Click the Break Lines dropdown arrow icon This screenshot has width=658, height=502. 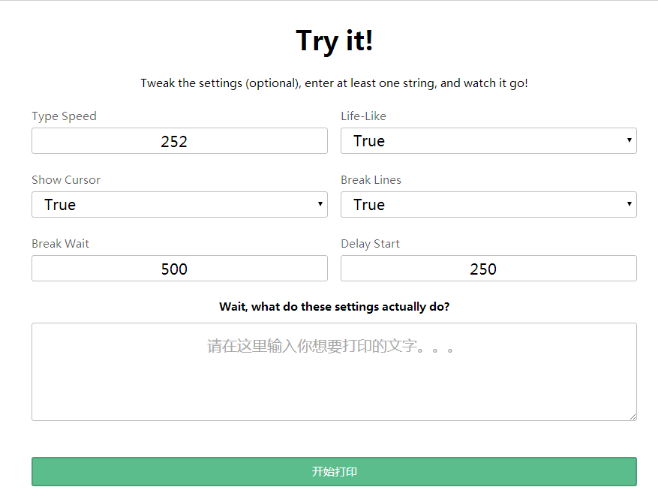[x=629, y=204]
